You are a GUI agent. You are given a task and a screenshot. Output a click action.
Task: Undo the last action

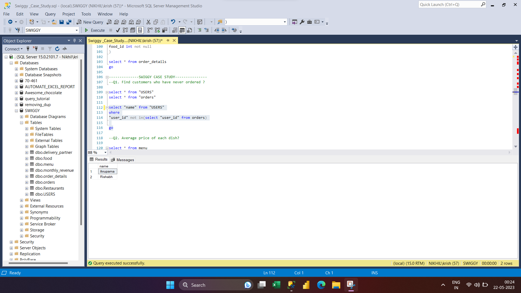tap(173, 22)
